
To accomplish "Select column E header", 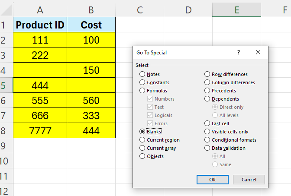I will point(236,9).
